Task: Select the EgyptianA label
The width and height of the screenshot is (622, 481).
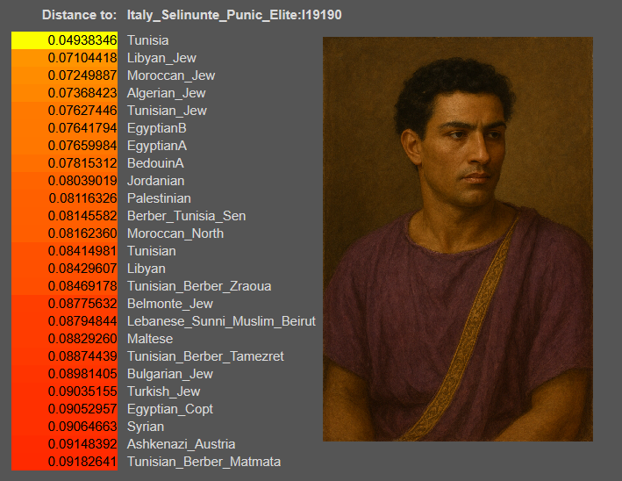Action: coord(157,146)
